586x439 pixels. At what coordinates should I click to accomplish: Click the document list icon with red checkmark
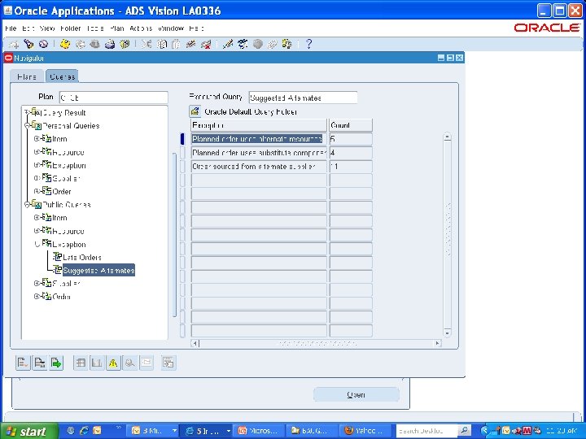point(23,363)
